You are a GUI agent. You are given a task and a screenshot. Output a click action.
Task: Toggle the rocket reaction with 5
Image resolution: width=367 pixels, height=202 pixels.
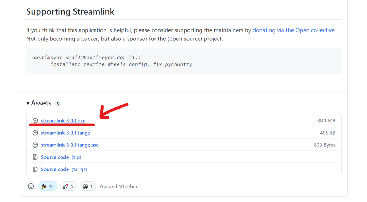tap(68, 186)
